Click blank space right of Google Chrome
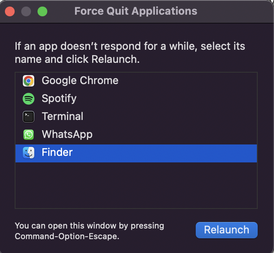 pos(187,81)
